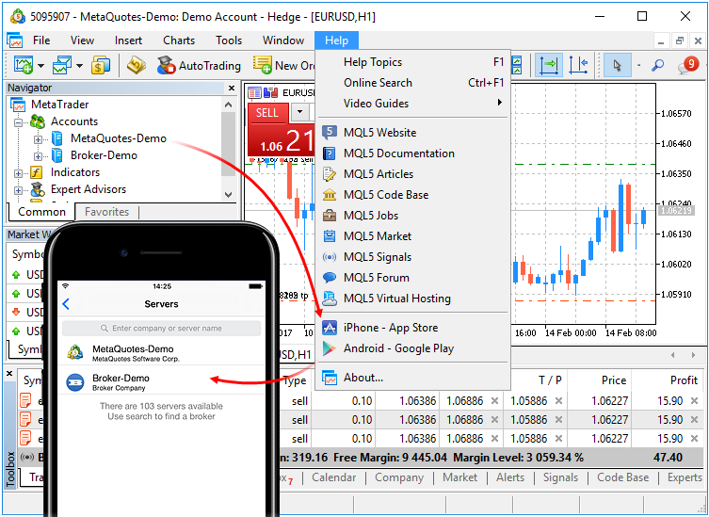Viewport: 709px width, 517px height.
Task: Tap back arrow on phone Servers screen
Action: point(66,304)
